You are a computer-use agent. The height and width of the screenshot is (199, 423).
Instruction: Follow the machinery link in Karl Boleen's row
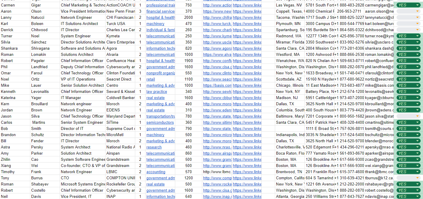155,24
